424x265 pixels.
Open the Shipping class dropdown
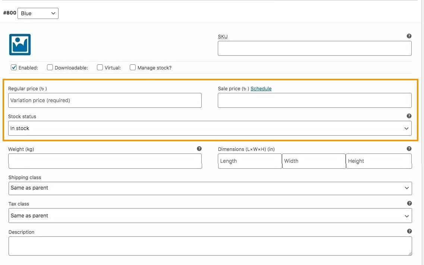coord(210,188)
